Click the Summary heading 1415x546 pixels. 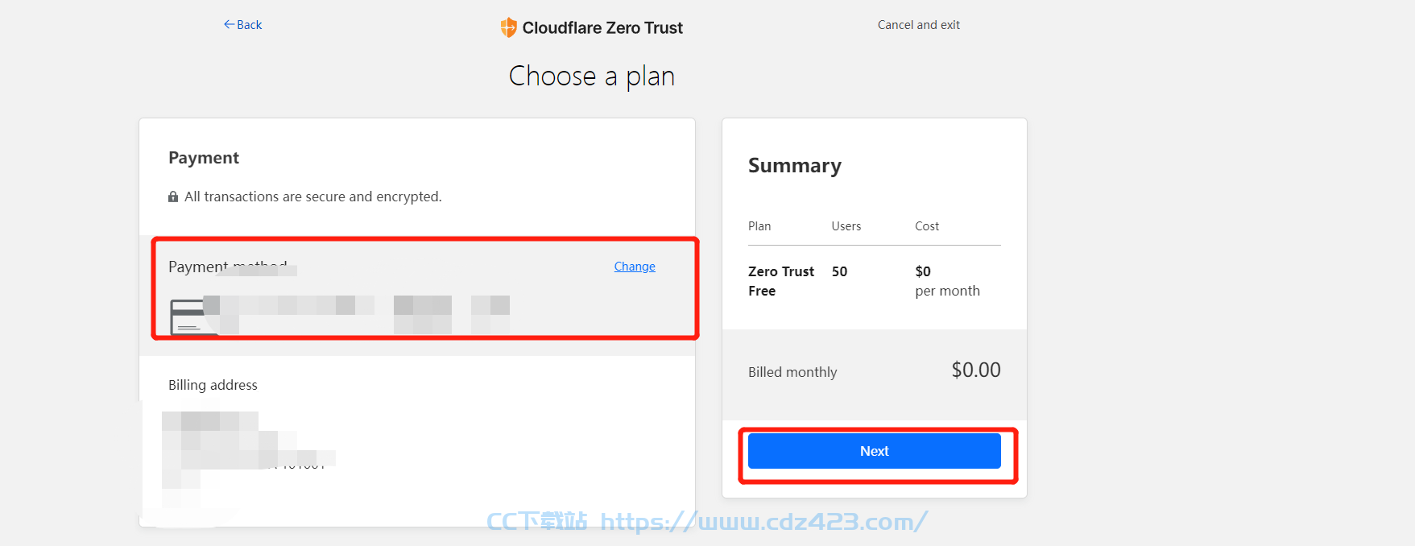coord(795,166)
